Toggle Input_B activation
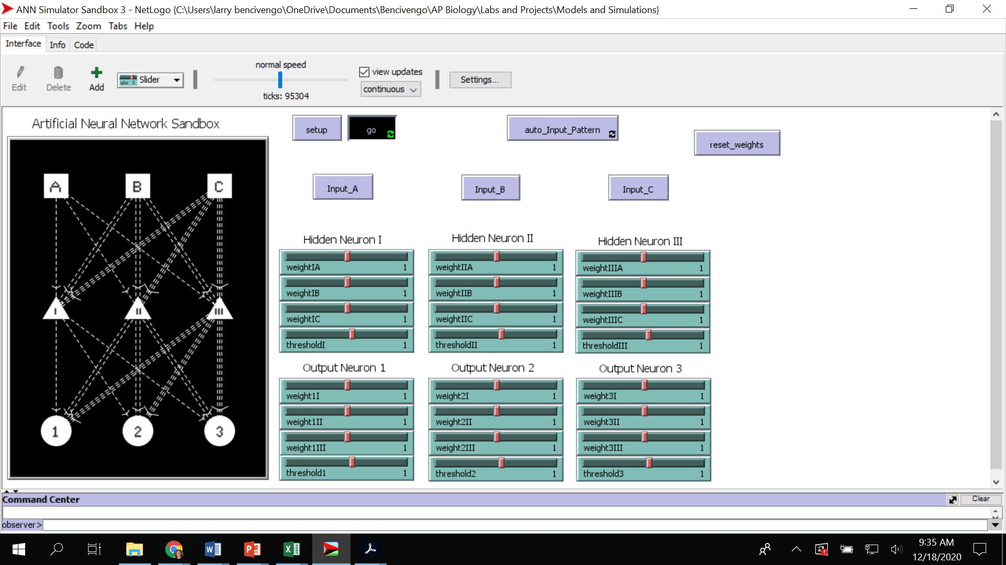Screen dimensions: 1006x565 click(x=490, y=188)
